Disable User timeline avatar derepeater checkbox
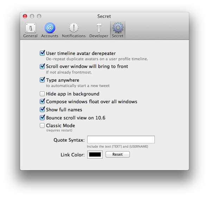 (x=42, y=53)
